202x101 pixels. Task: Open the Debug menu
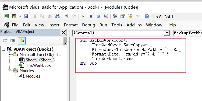(x=88, y=25)
